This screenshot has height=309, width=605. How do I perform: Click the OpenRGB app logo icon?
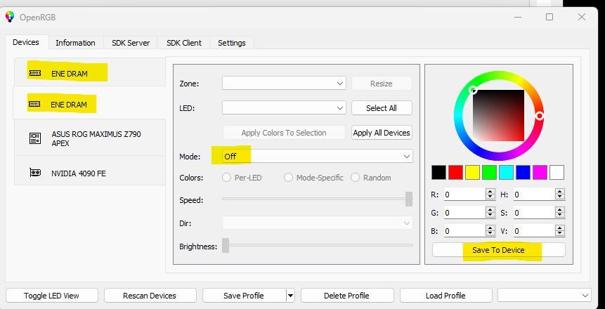(x=10, y=17)
